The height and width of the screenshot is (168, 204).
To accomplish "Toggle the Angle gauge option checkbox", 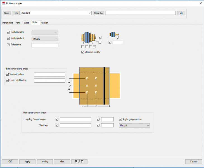I will click(x=120, y=119).
